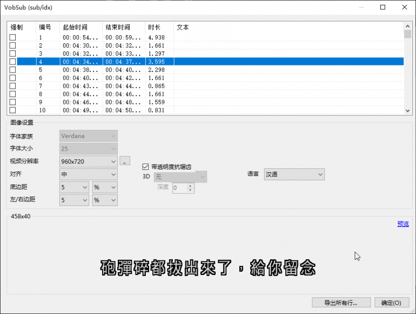Close the VobSub window
The height and width of the screenshot is (314, 416).
click(404, 7)
